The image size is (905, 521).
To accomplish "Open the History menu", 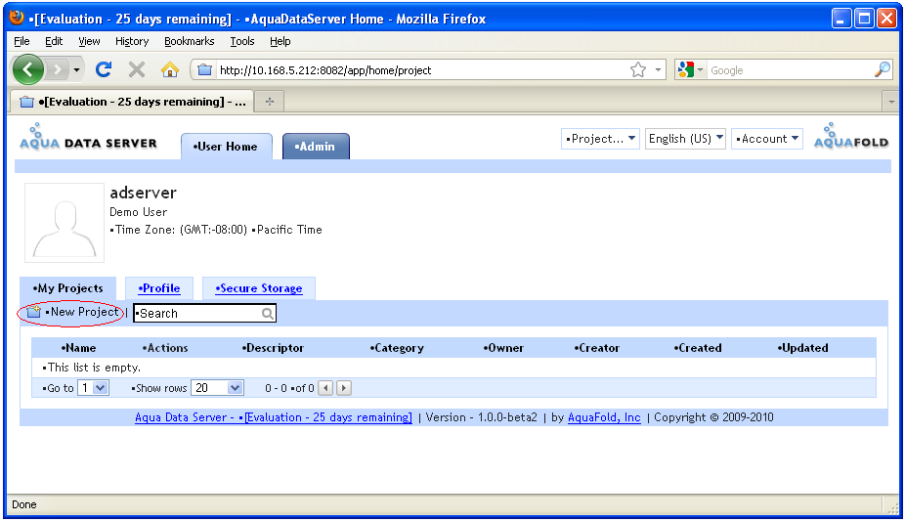I will (x=132, y=41).
